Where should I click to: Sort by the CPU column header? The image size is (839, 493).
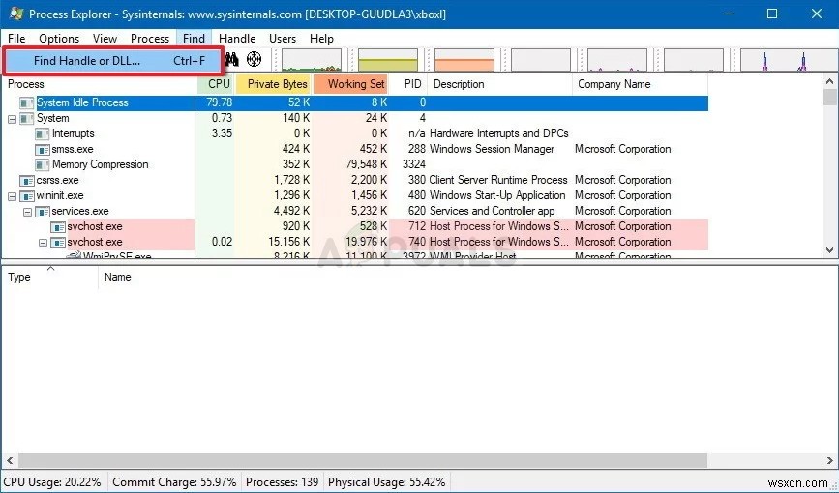coord(215,84)
